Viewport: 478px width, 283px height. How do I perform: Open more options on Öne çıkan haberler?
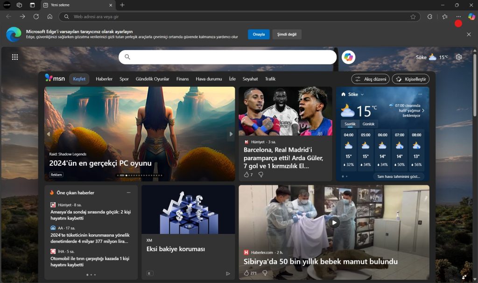(x=128, y=193)
